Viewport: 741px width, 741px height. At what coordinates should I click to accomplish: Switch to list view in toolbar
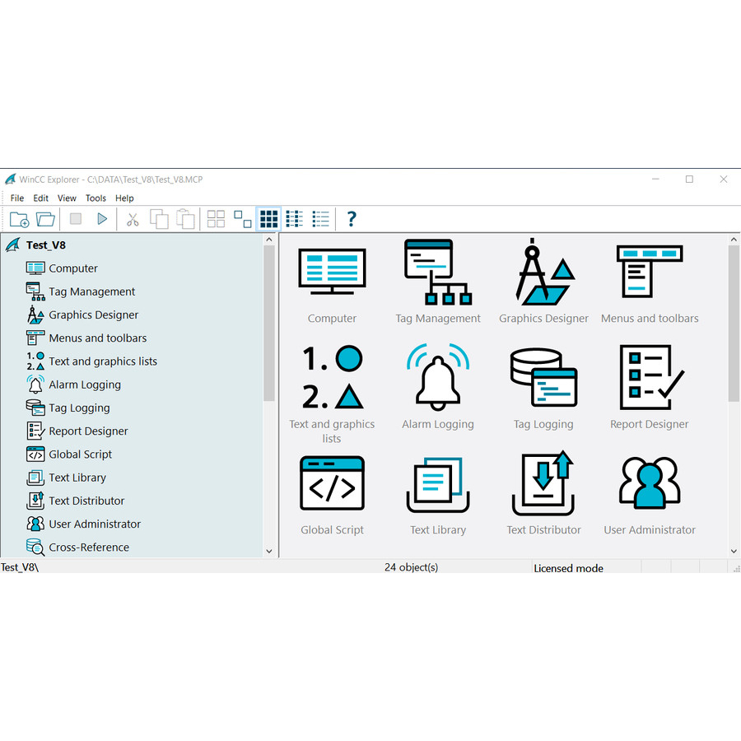[295, 219]
